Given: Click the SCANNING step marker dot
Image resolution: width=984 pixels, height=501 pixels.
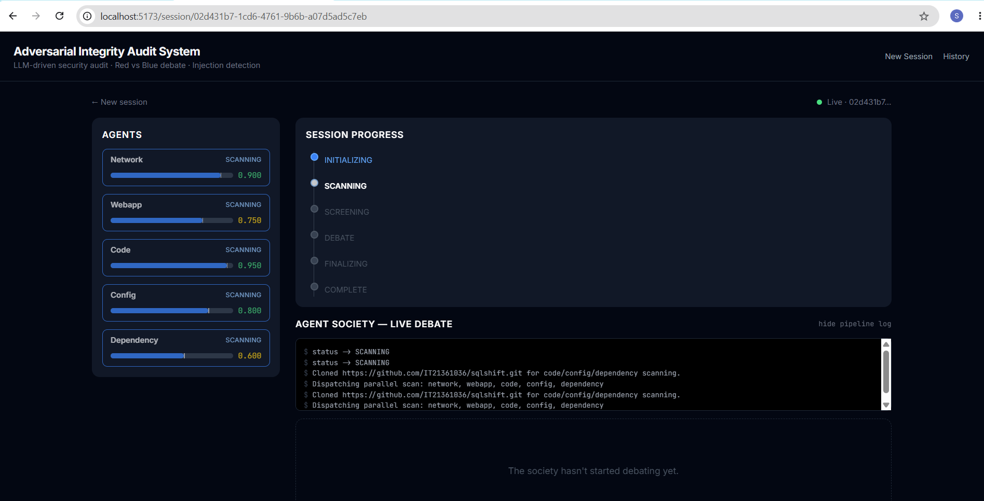Looking at the screenshot, I should [314, 183].
